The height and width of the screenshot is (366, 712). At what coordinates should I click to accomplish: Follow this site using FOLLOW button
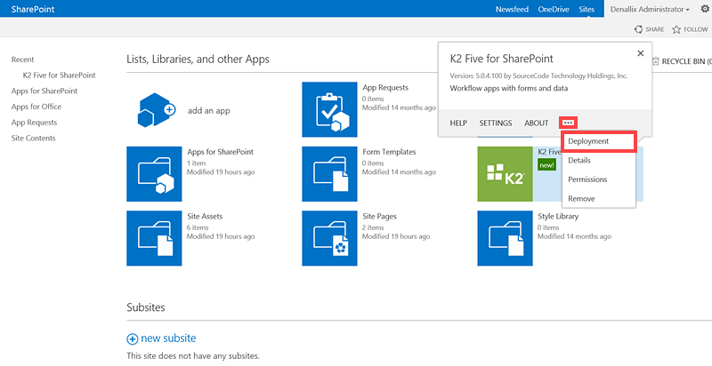(690, 29)
